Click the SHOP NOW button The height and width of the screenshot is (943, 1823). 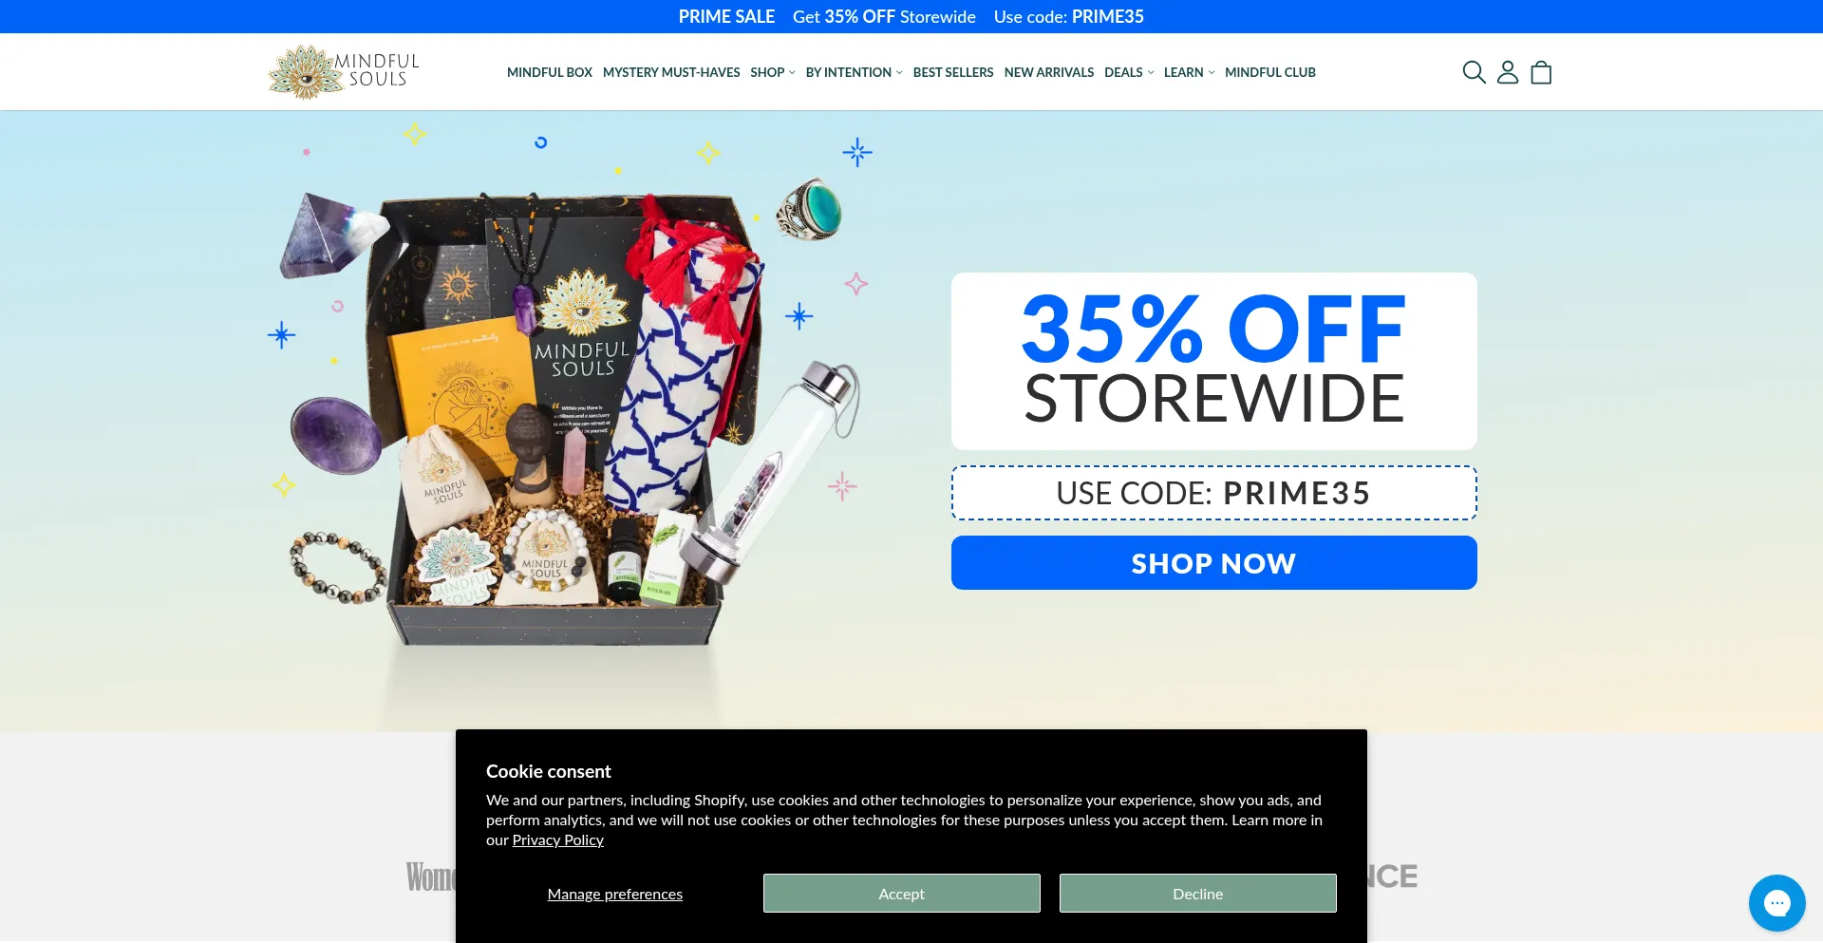tap(1214, 563)
